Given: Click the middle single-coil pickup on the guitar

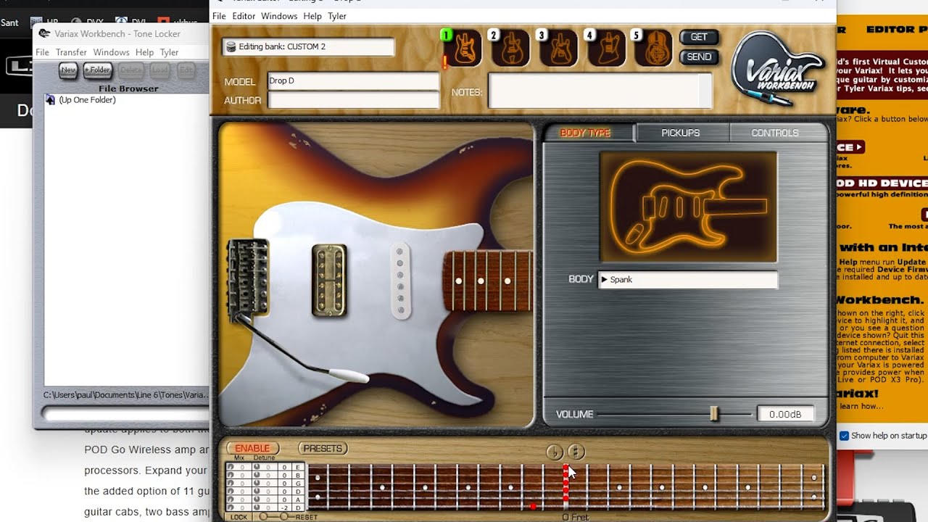Looking at the screenshot, I should [x=400, y=281].
